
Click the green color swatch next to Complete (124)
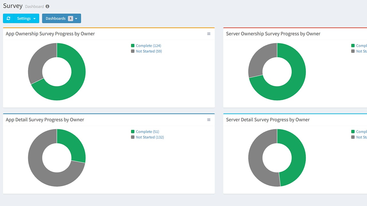[132, 45]
